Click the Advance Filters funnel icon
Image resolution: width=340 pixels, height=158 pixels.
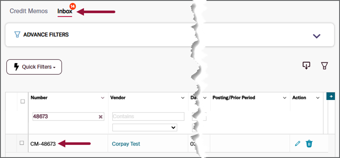pyautogui.click(x=17, y=35)
